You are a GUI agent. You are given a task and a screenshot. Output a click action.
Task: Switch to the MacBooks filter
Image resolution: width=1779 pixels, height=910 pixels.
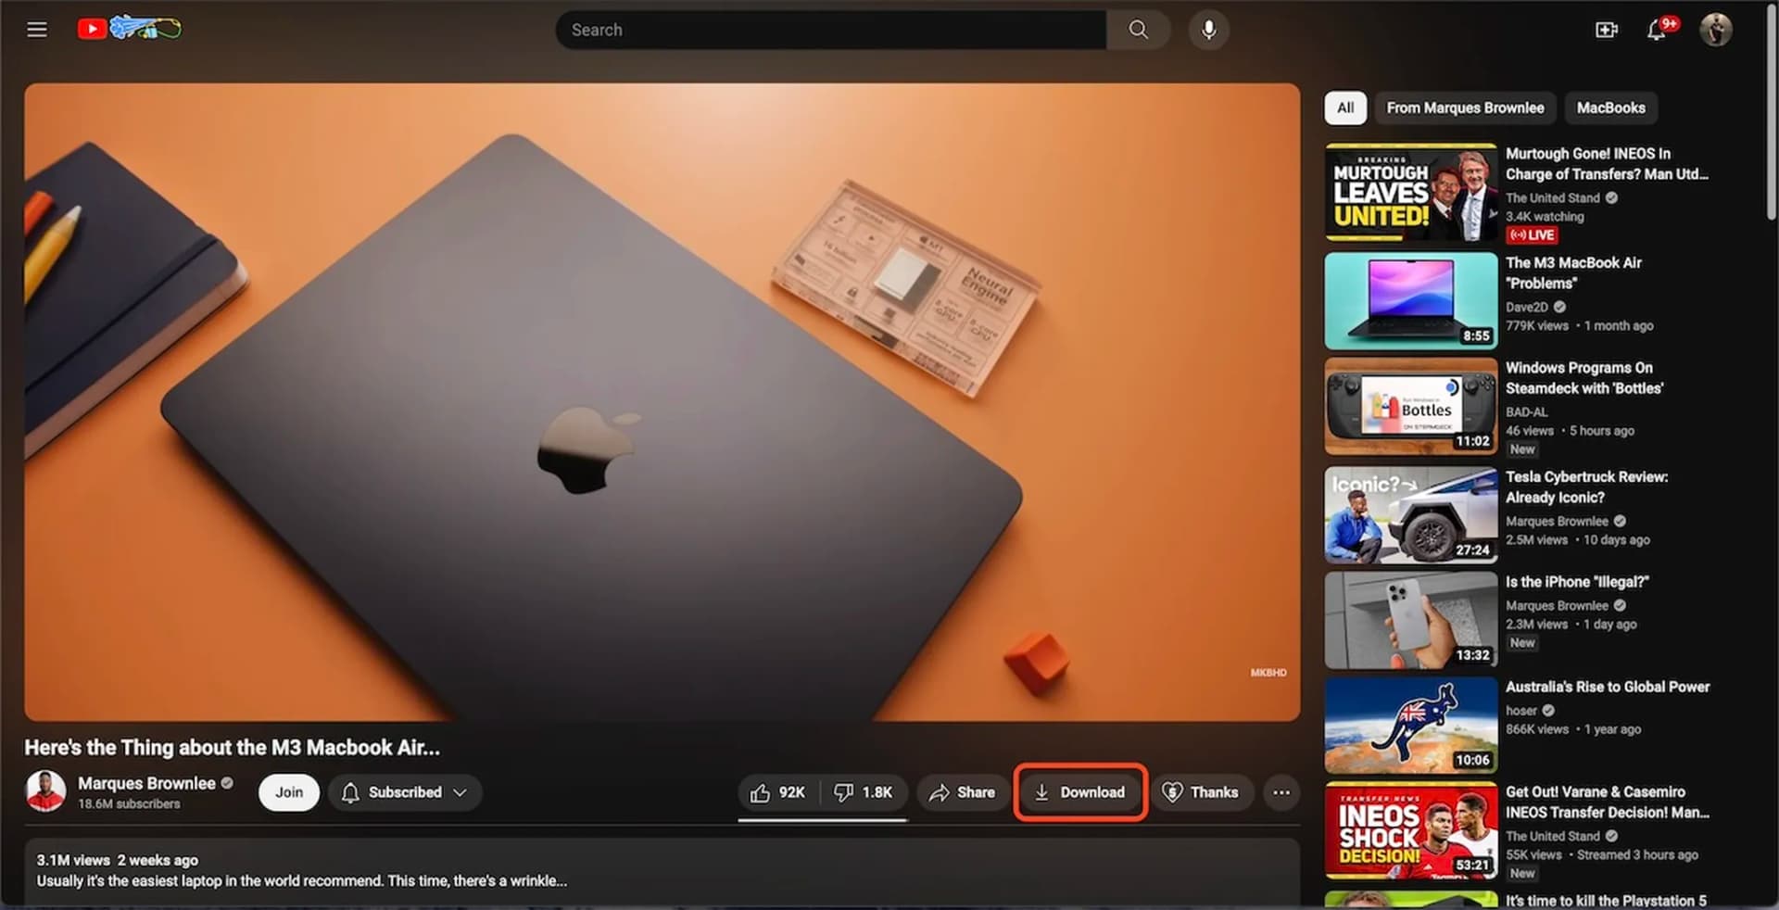pos(1610,107)
